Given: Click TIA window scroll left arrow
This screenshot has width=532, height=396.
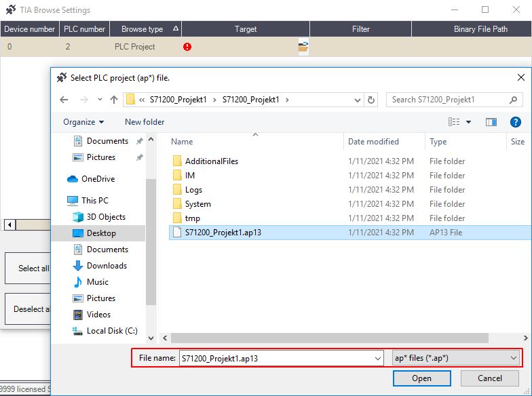Looking at the screenshot, I should pyautogui.click(x=9, y=224).
